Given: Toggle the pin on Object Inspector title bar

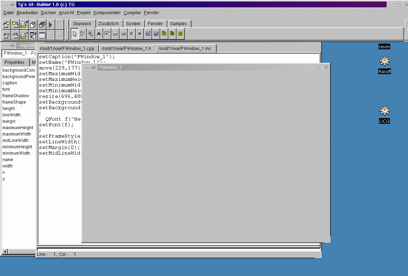Looking at the screenshot, I should click(12, 45).
